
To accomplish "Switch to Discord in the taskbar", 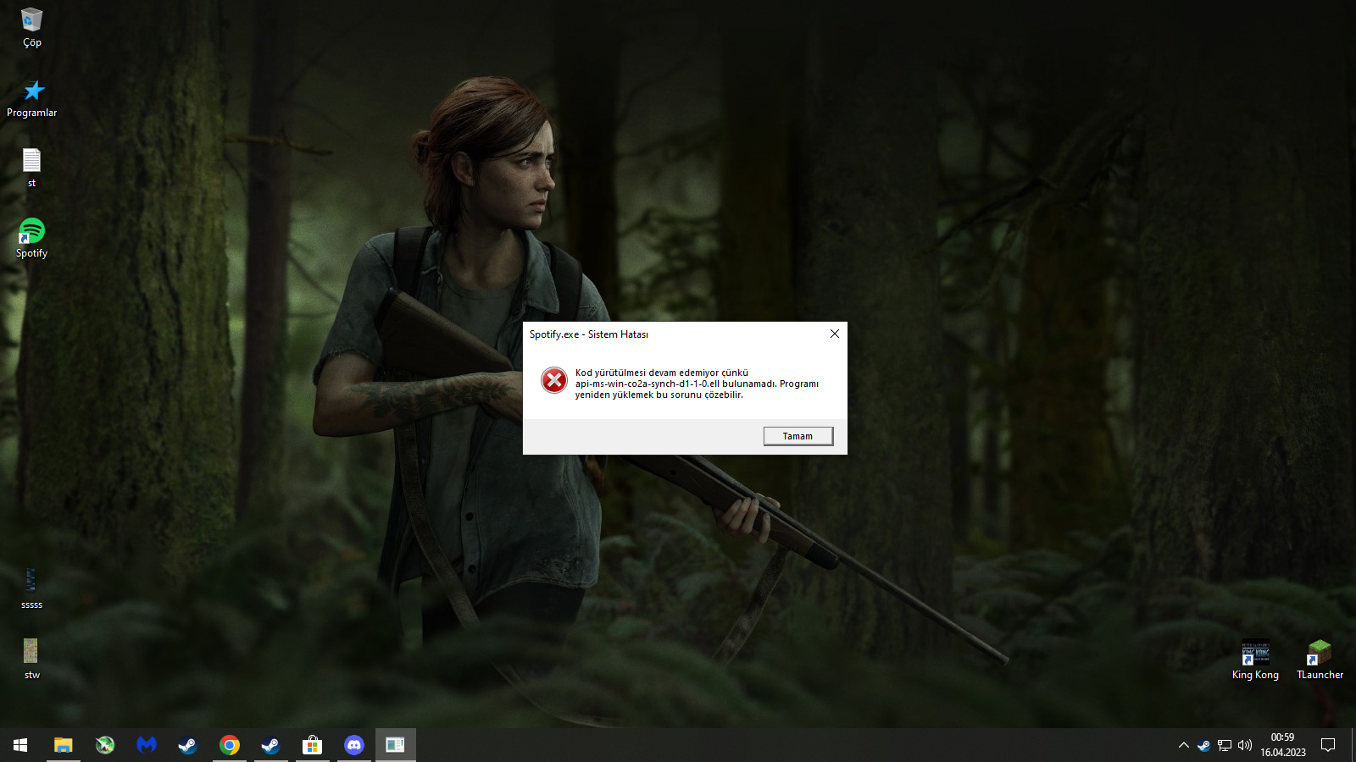I will point(354,745).
